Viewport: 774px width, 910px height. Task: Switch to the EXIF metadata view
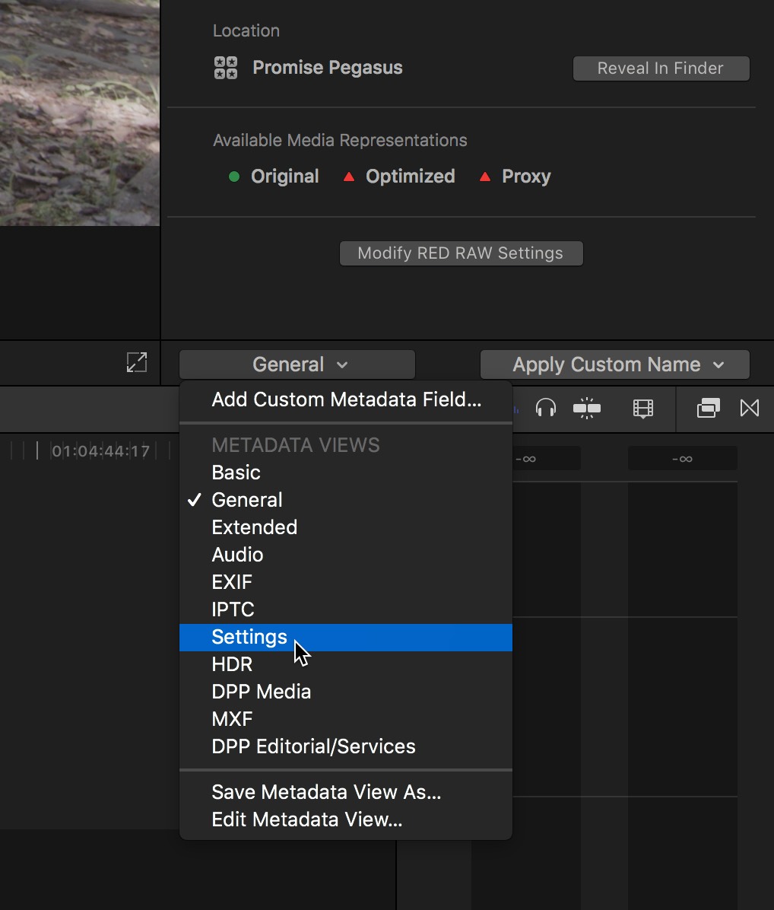pyautogui.click(x=232, y=582)
